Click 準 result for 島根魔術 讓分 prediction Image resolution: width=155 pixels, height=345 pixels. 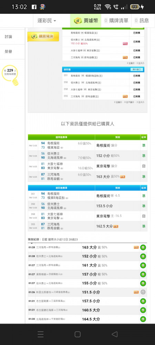coord(144,146)
